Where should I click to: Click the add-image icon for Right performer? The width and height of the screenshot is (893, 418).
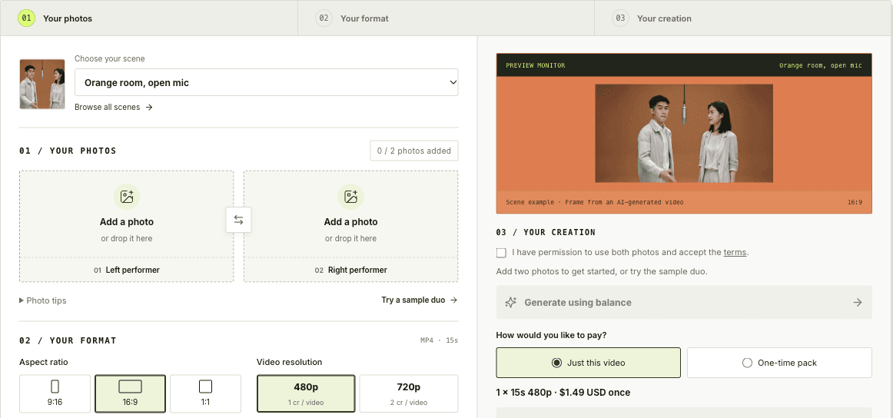point(350,197)
